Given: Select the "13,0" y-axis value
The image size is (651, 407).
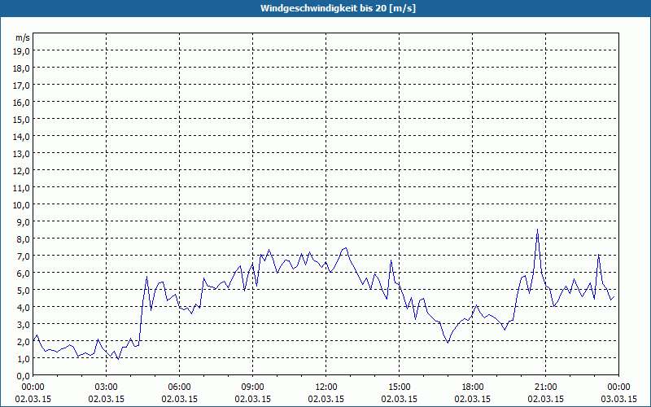Looking at the screenshot, I should tap(22, 154).
